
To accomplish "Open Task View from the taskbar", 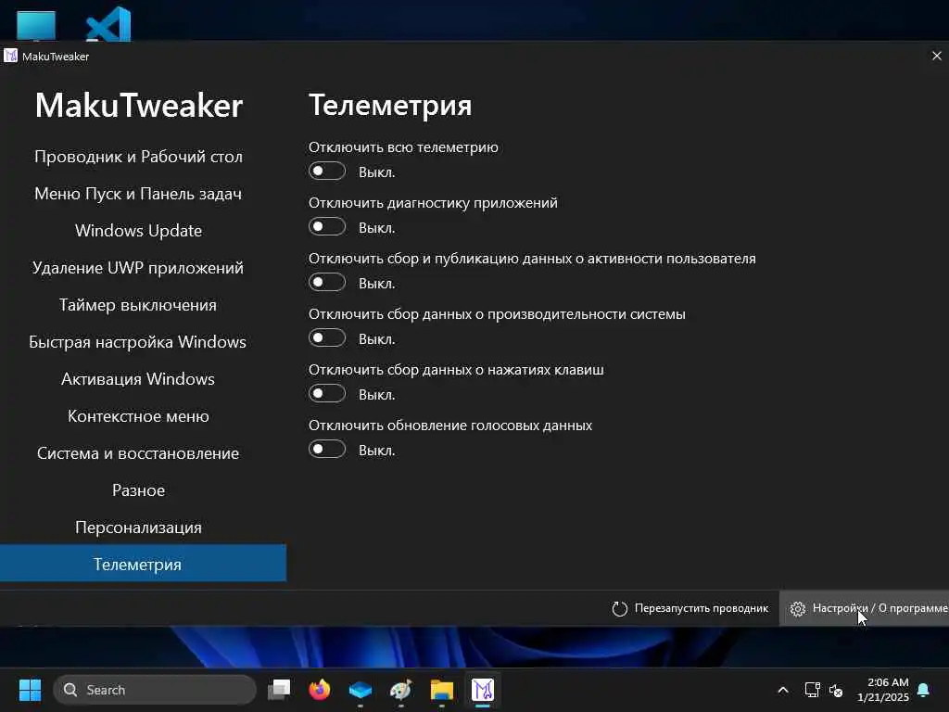I will coord(279,690).
